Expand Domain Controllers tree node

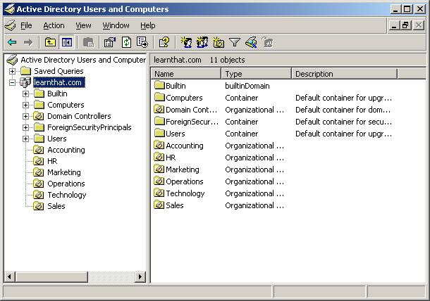point(25,116)
